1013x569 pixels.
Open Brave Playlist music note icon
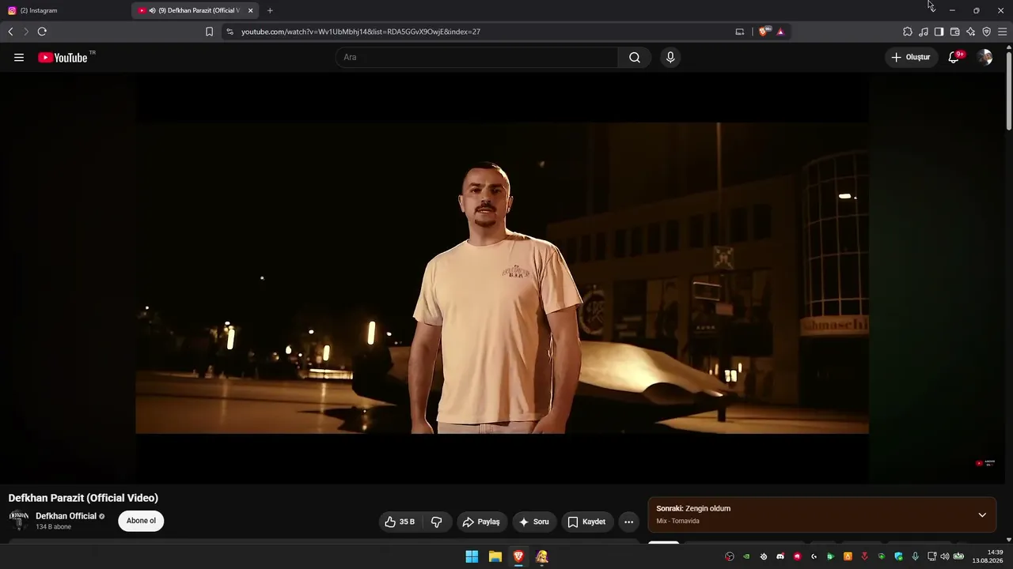(x=924, y=32)
